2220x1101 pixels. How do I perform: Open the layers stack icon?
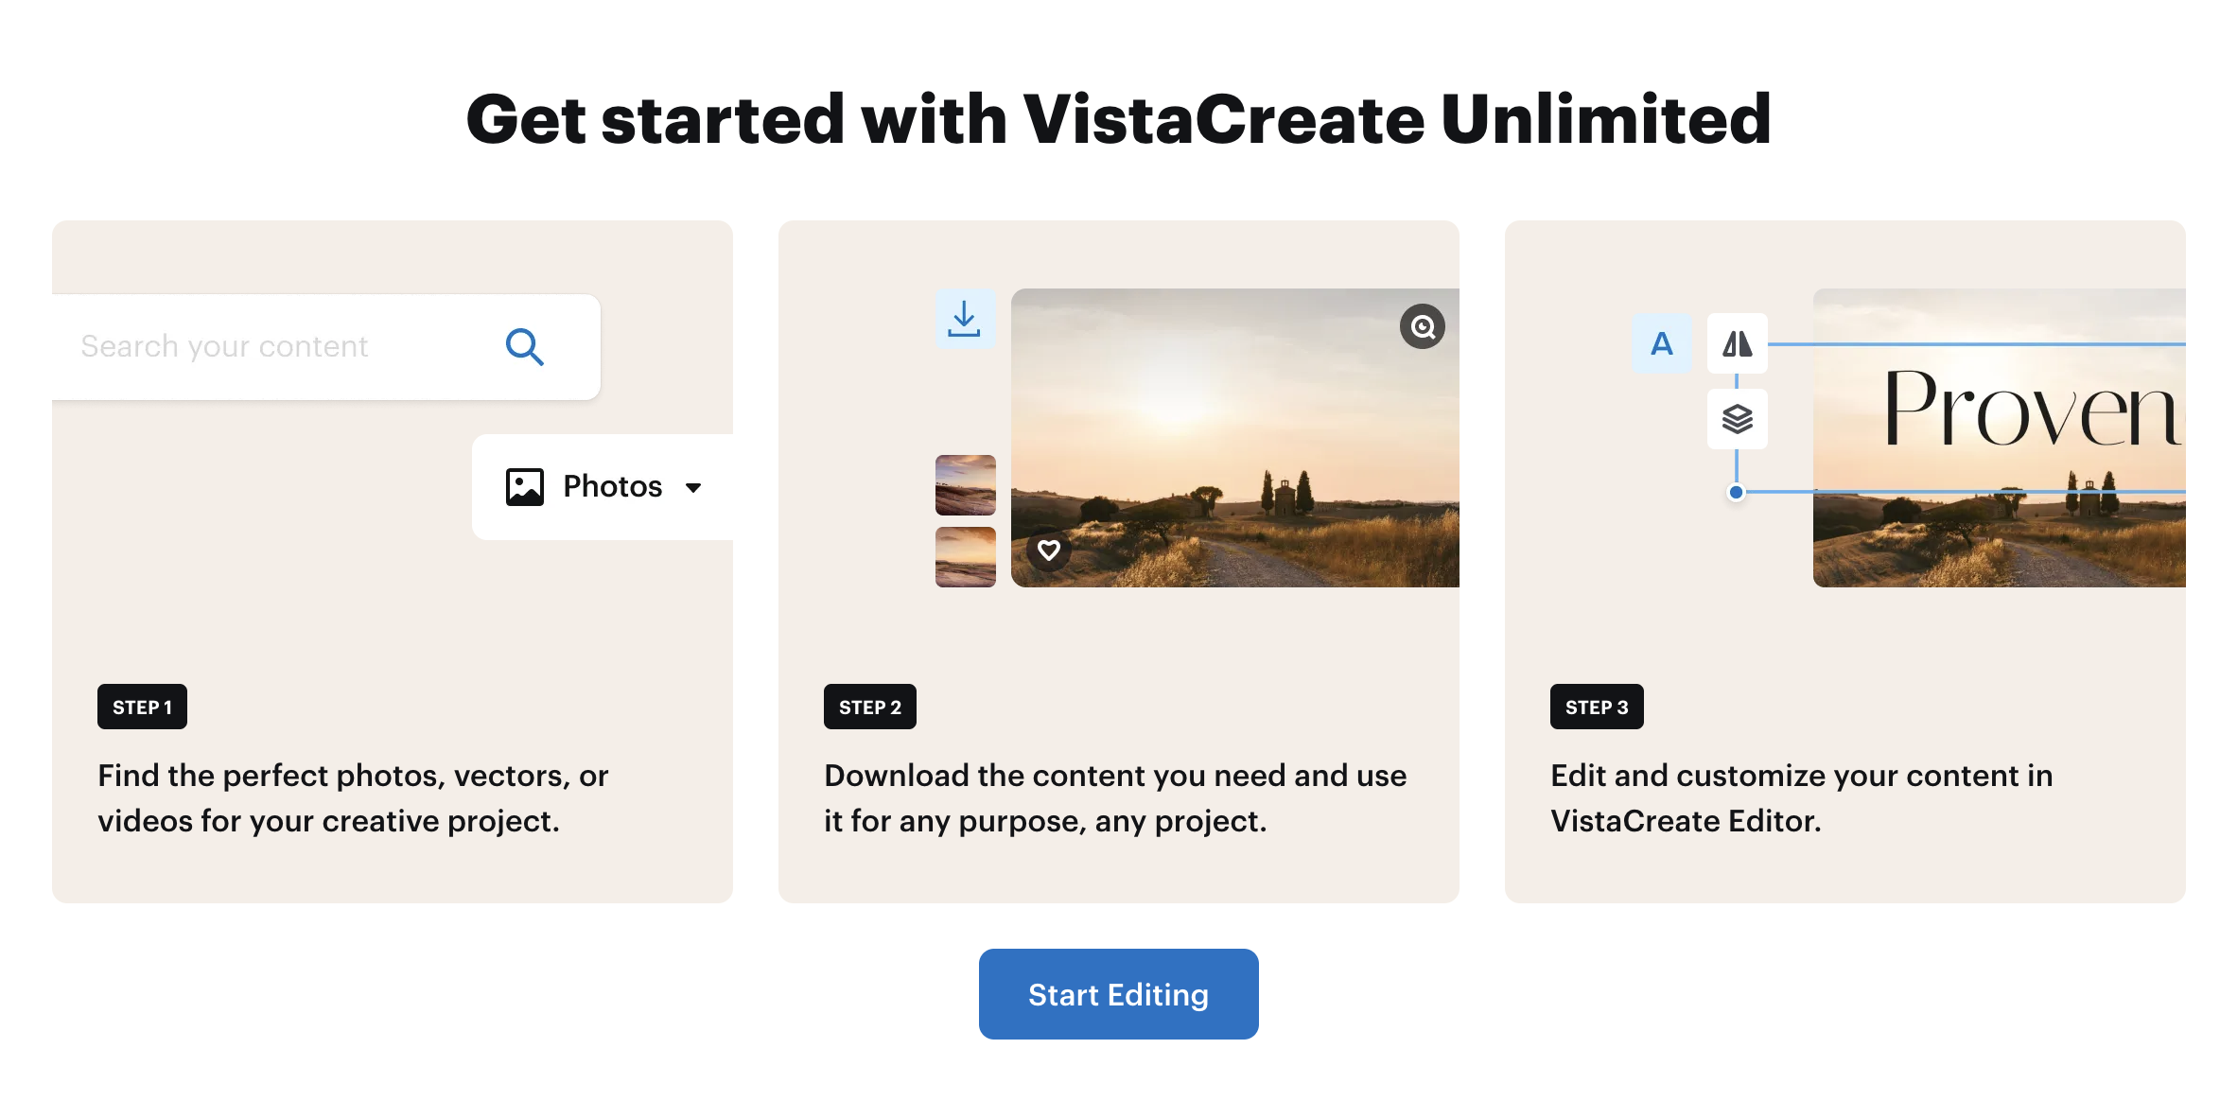tap(1737, 418)
